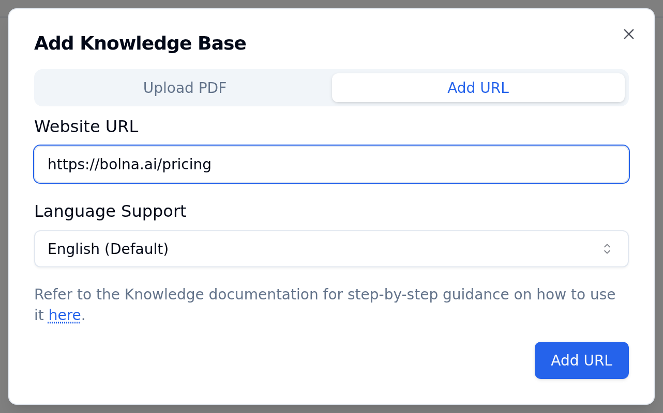The width and height of the screenshot is (663, 413).
Task: Click the Add Knowledge Base heading
Action: click(x=140, y=43)
